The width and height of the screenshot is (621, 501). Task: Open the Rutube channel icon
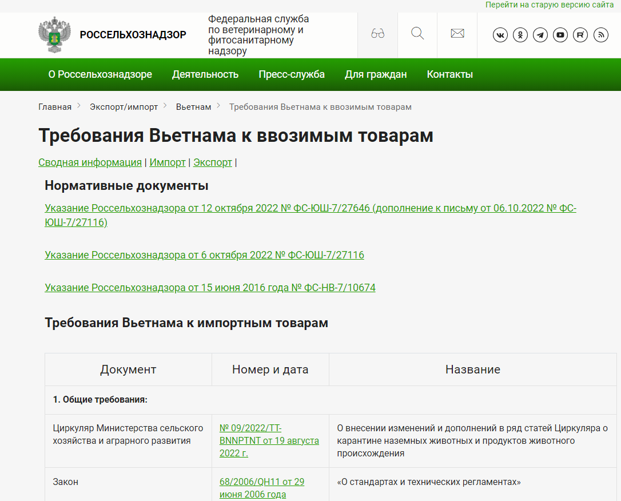click(580, 35)
